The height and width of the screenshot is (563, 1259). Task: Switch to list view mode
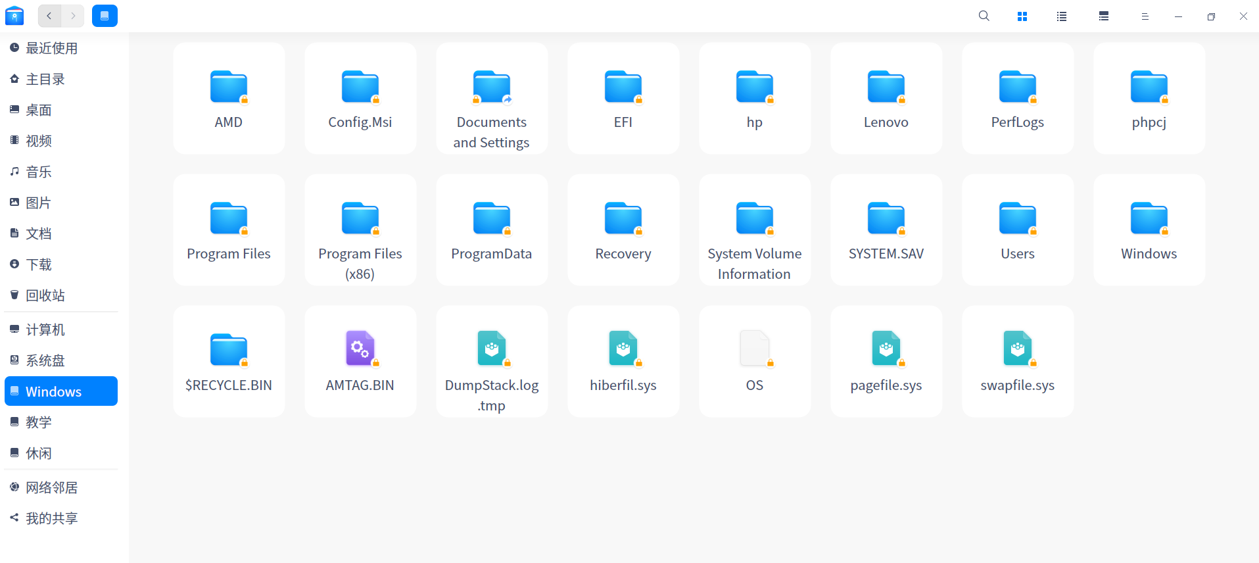pos(1061,16)
